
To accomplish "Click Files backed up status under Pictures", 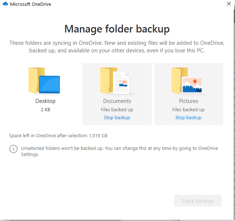I will pos(188,109).
